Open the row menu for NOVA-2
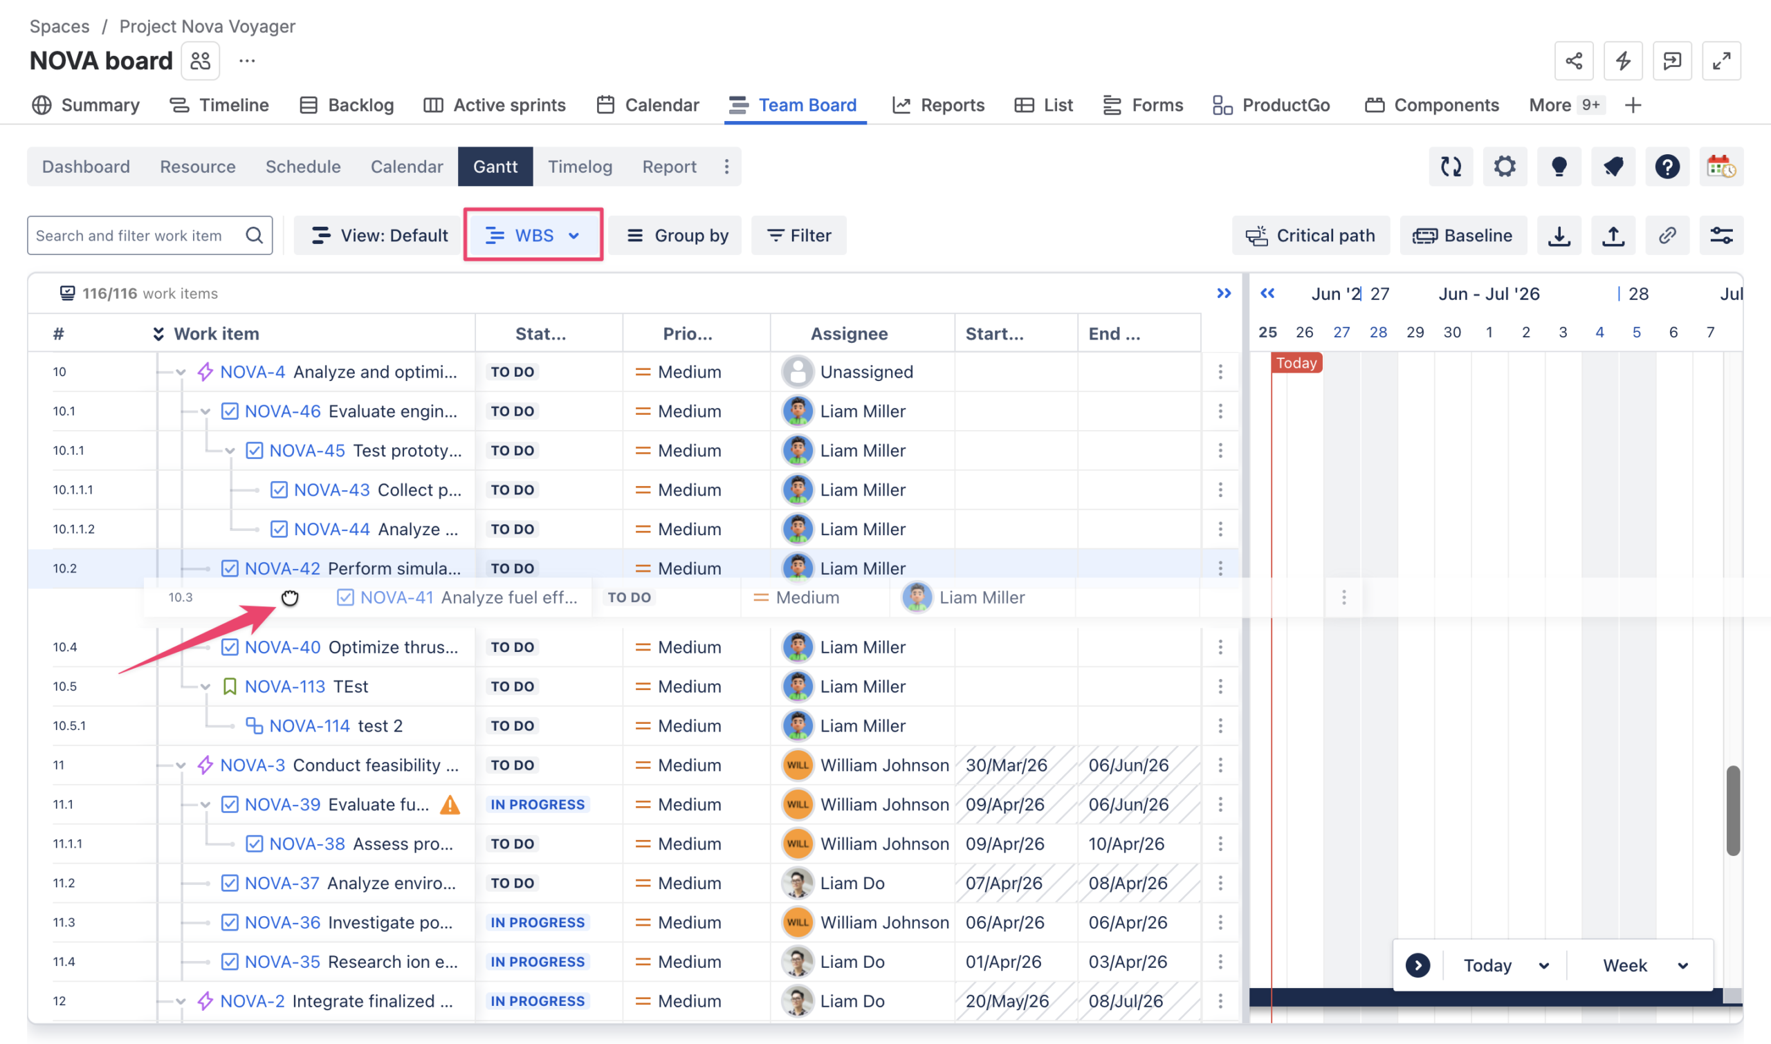Screen dimensions: 1771x1044 point(1220,1000)
